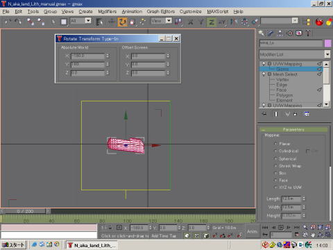Click the N_aka_land_Lith taskbar button
Image resolution: width=333 pixels, height=250 pixels.
(x=92, y=245)
